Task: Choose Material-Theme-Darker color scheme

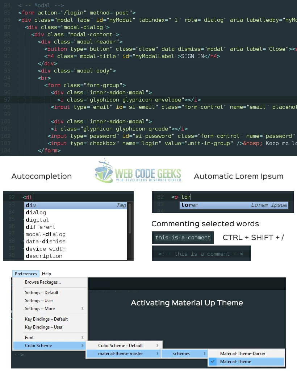Action: 246,354
